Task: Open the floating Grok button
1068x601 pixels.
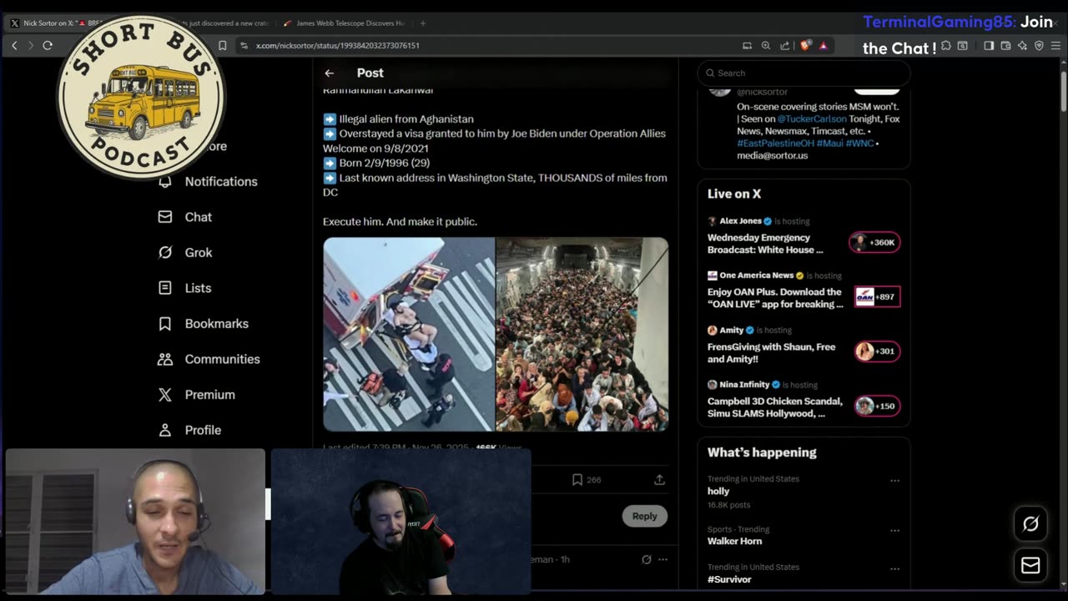Action: pyautogui.click(x=1030, y=523)
